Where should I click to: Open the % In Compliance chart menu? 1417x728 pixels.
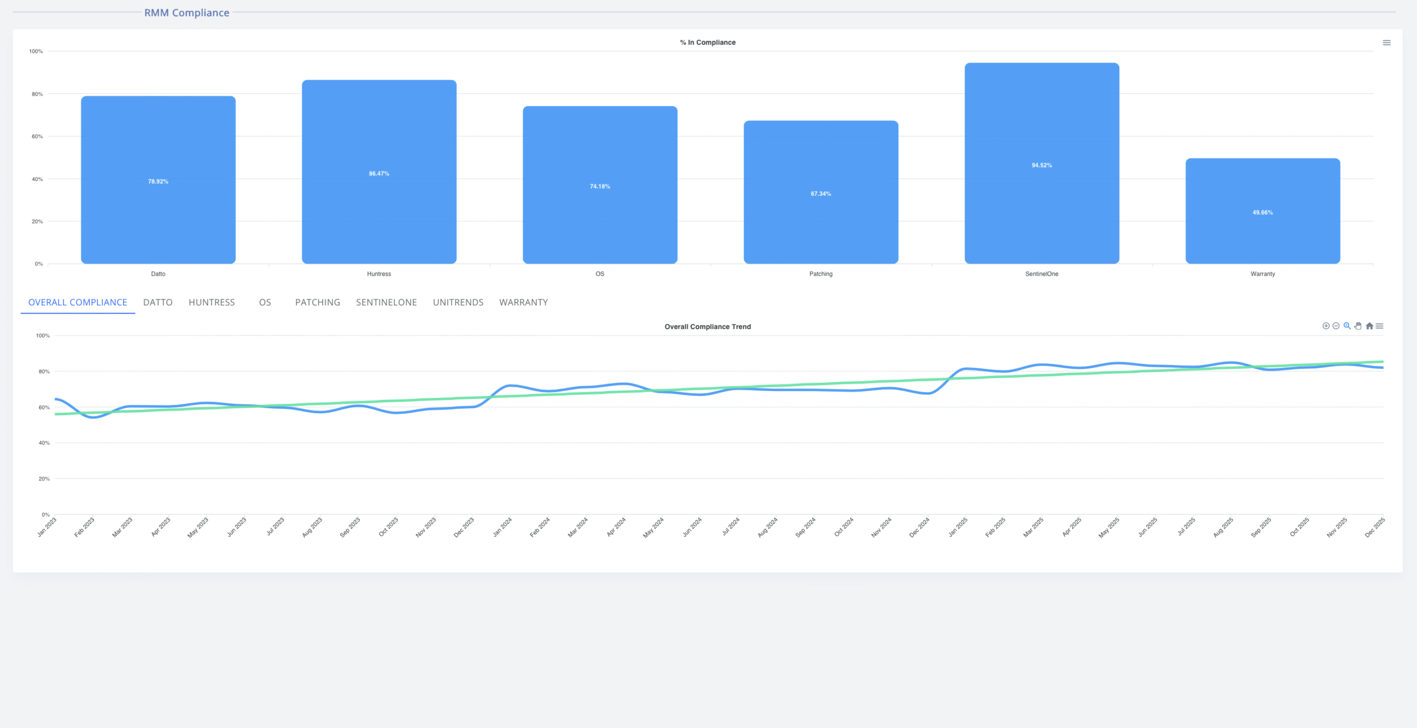pyautogui.click(x=1387, y=43)
